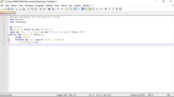This screenshot has width=174, height=97.
Task: Open the Function List toolbar icon
Action: click(x=94, y=9)
